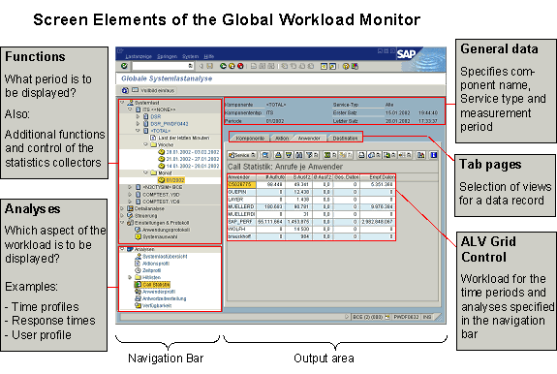Collapse the Woche folder
Screen dimensions: 557x374
[145, 144]
